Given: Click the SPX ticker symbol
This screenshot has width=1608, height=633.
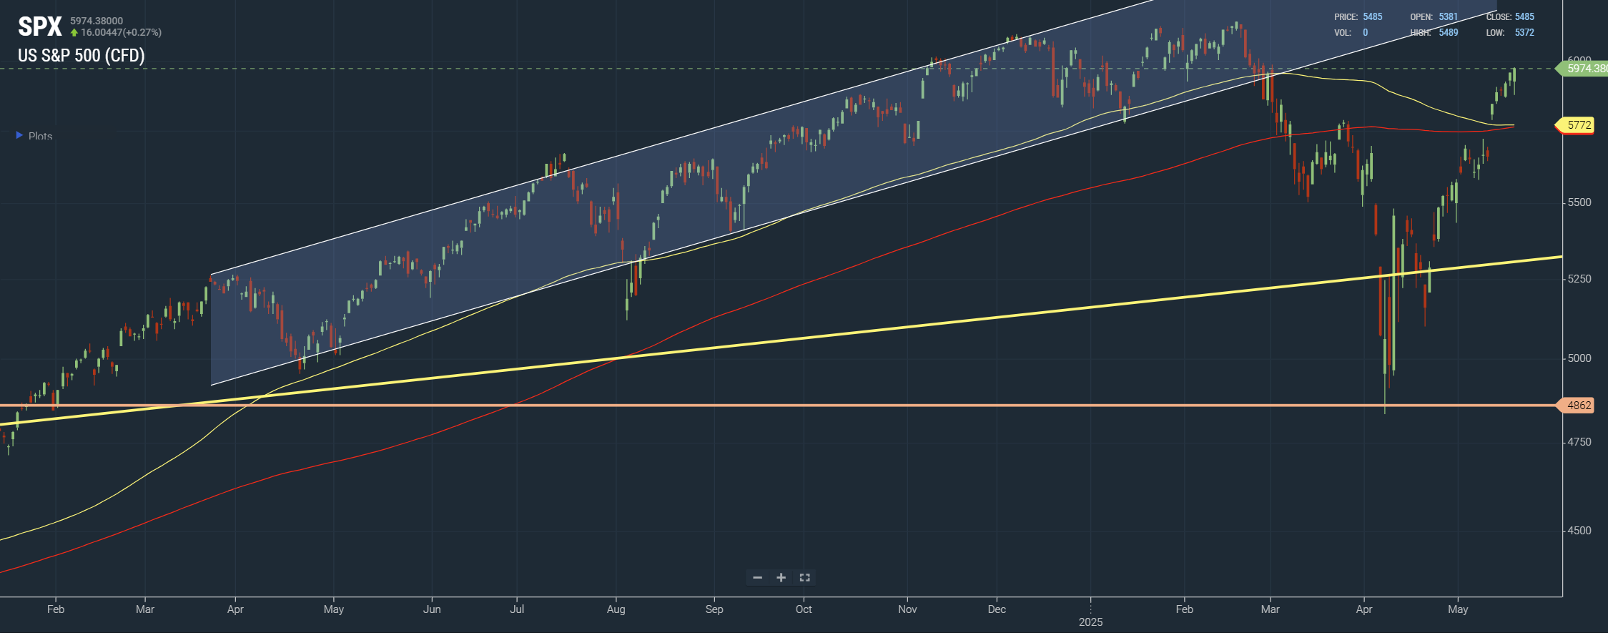Looking at the screenshot, I should pyautogui.click(x=40, y=26).
